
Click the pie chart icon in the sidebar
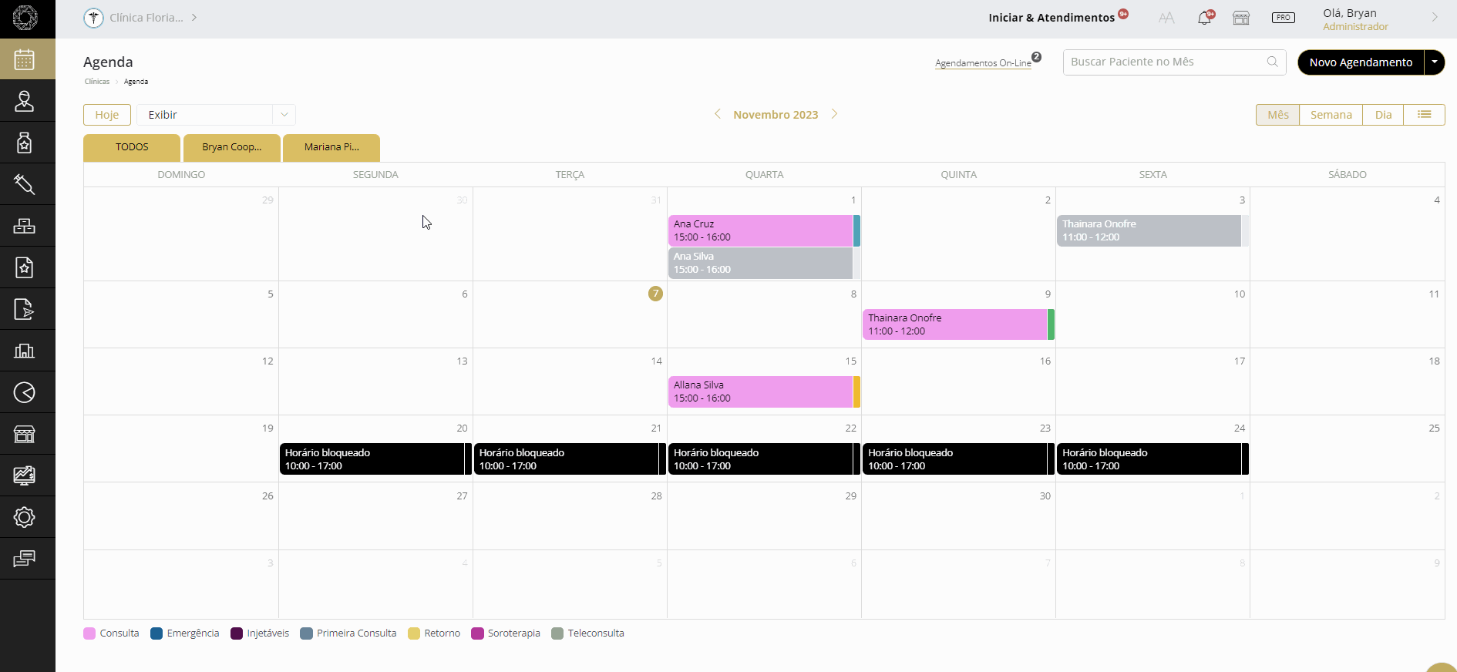(25, 392)
